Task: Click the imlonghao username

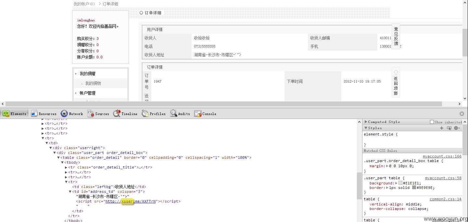Action: [86, 20]
